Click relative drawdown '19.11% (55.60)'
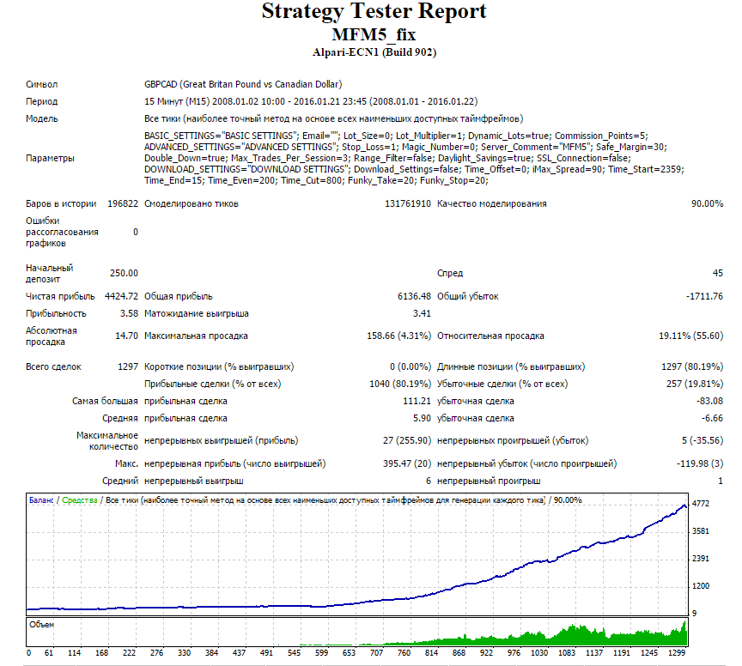The height and width of the screenshot is (666, 742). (690, 336)
